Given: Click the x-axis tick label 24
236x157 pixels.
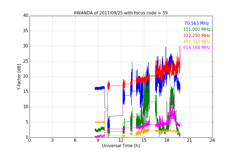Looking at the screenshot, I should click(x=212, y=140).
